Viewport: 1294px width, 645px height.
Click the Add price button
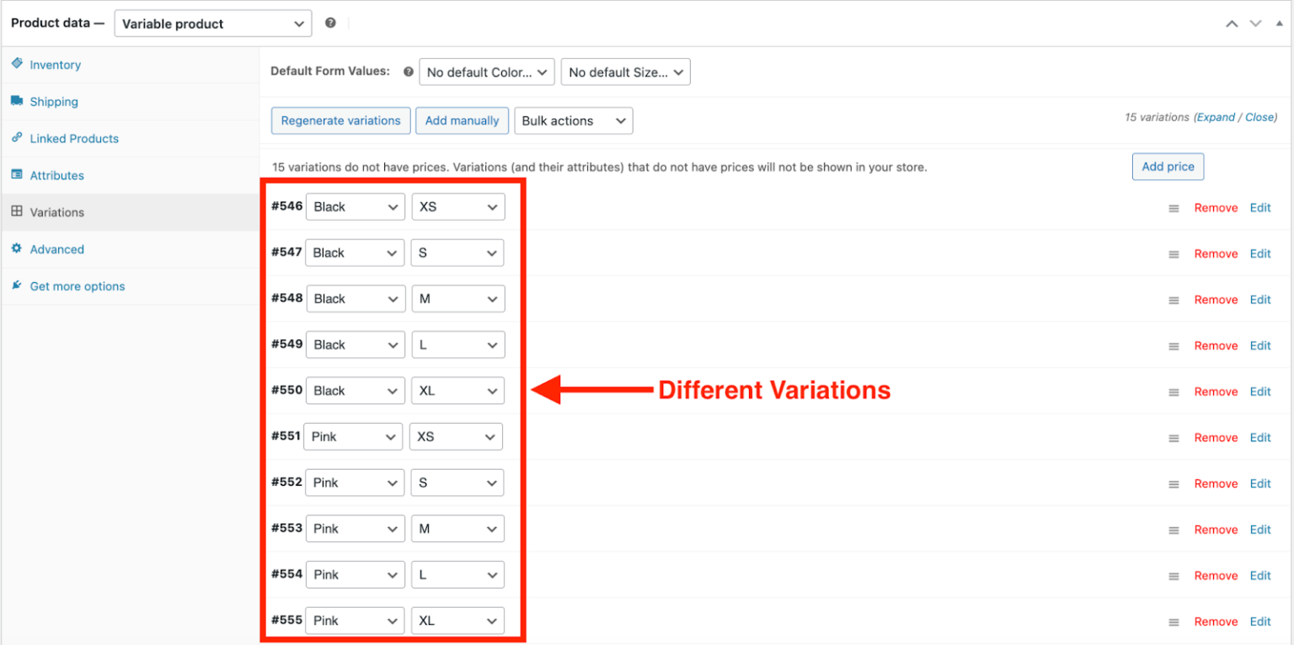pos(1168,166)
